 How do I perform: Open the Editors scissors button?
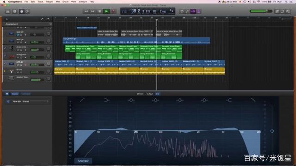(x=27, y=11)
